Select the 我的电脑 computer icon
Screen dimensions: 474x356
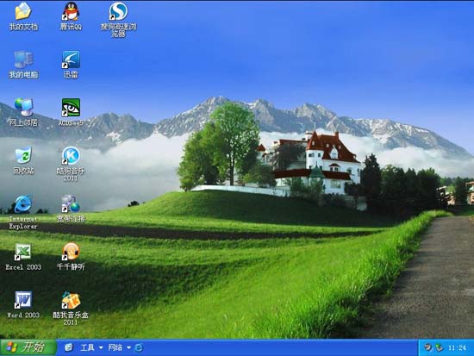[23, 59]
